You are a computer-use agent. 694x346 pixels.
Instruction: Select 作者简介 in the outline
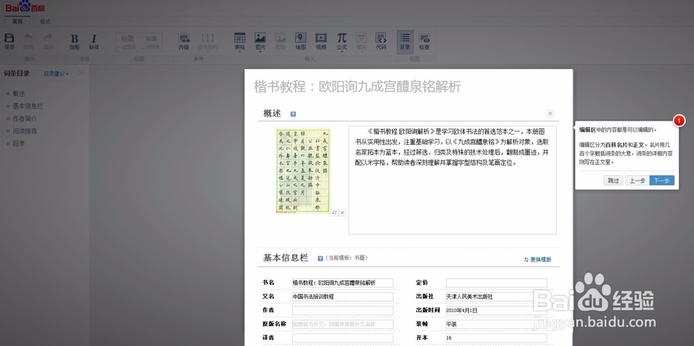click(x=25, y=118)
